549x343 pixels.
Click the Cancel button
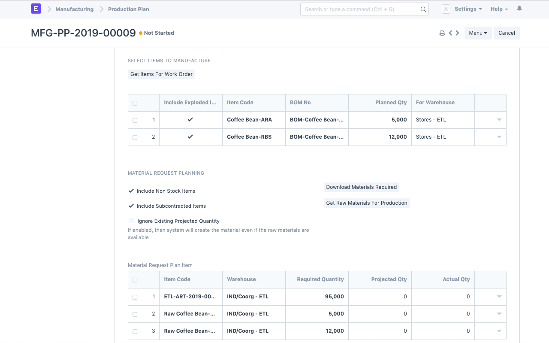click(x=507, y=33)
